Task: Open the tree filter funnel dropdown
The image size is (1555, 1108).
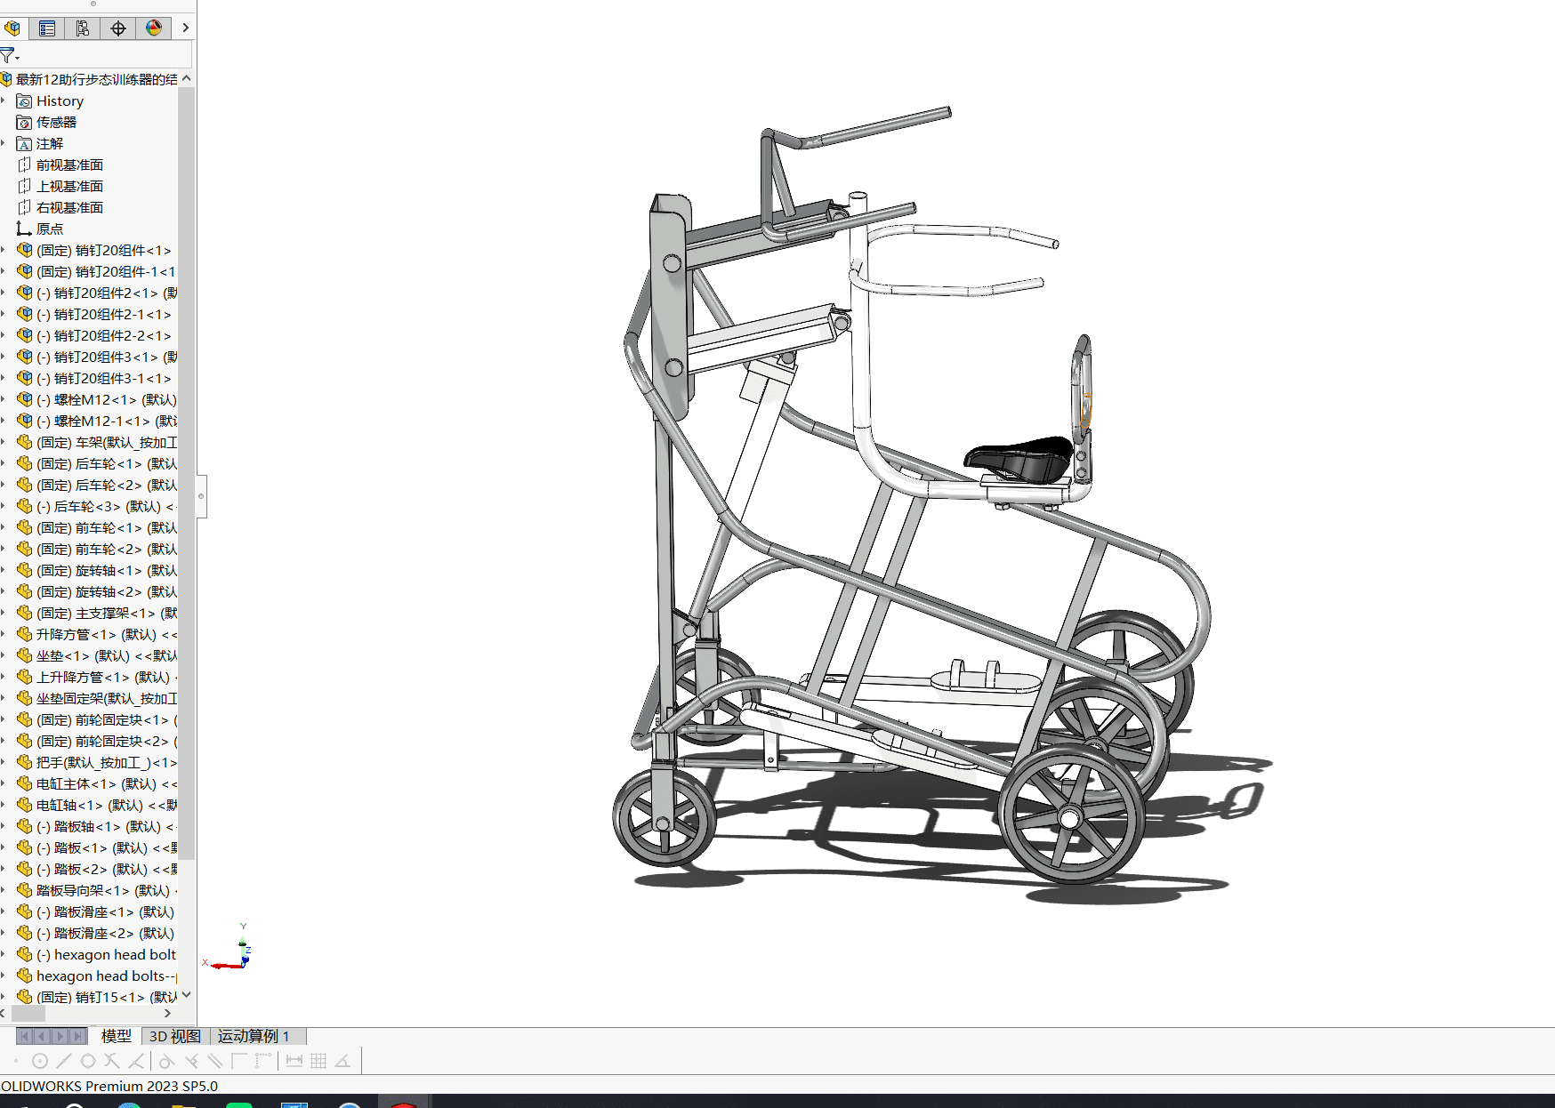Action: pyautogui.click(x=9, y=56)
